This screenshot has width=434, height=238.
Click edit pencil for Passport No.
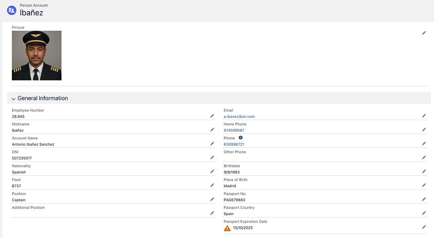(424, 199)
